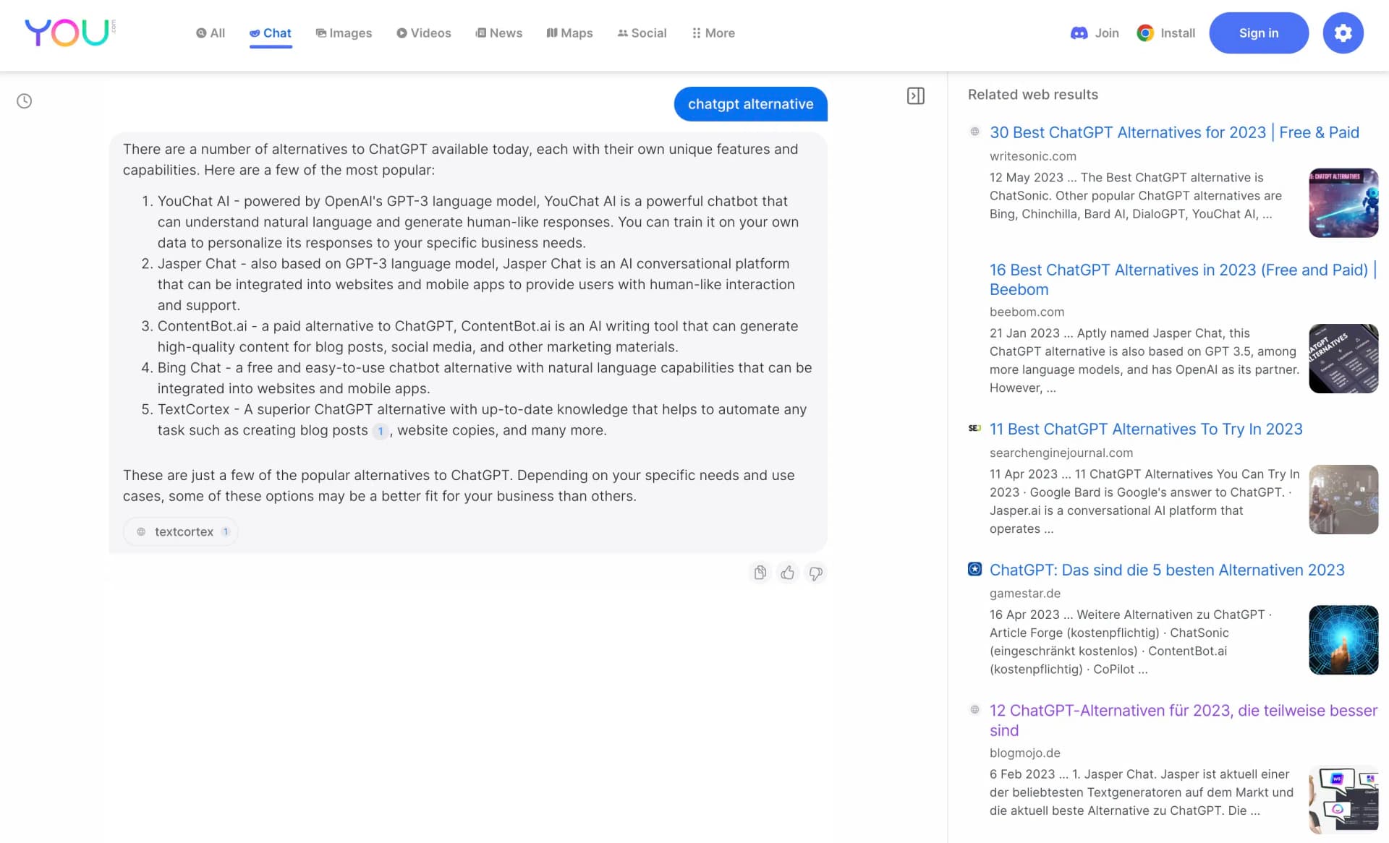Like the response with thumbs up

(x=788, y=573)
